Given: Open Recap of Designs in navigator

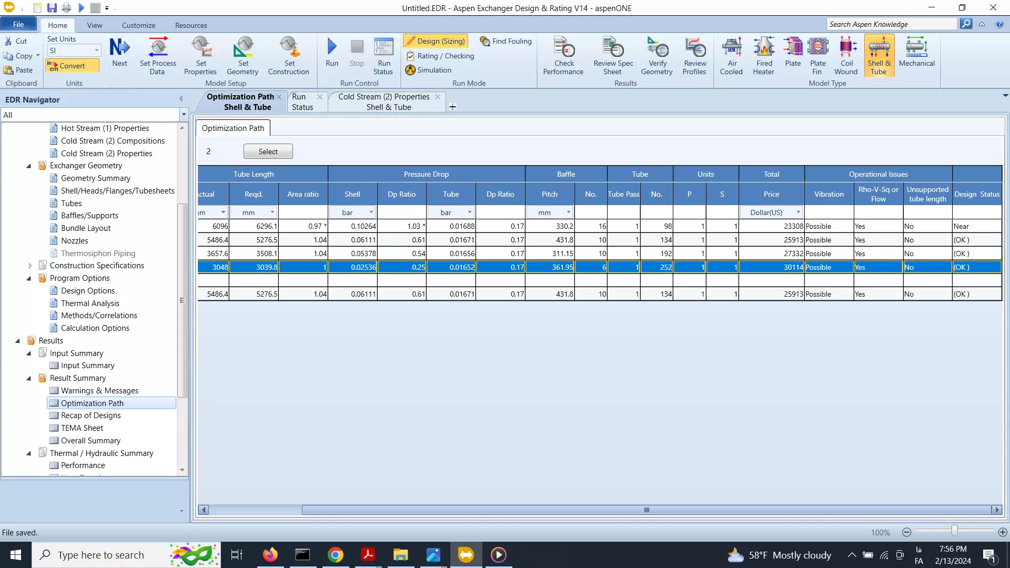Looking at the screenshot, I should (90, 415).
